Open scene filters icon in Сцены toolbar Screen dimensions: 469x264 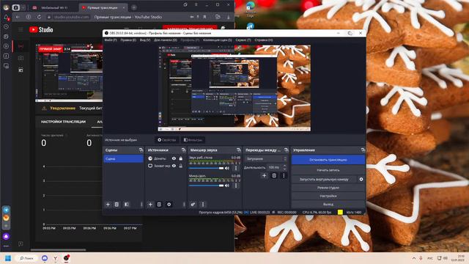coord(127,205)
